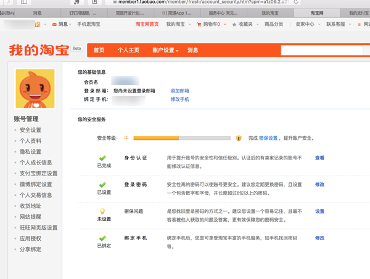Click the browser forward arrow
Viewport: 370px width, 279px height.
pyautogui.click(x=9, y=2)
